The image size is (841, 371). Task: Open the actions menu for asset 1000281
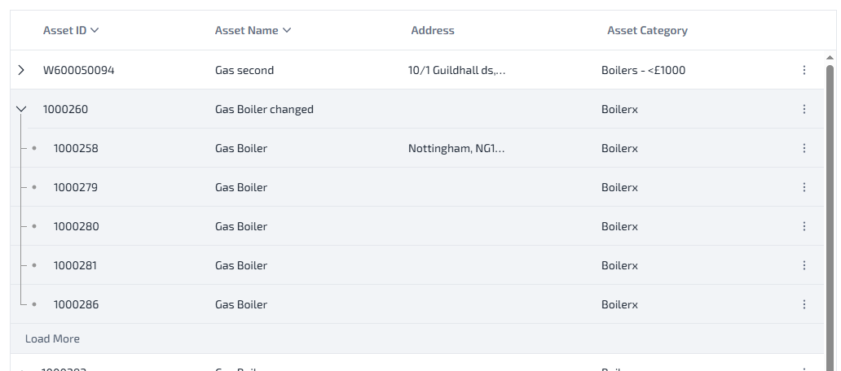point(804,265)
